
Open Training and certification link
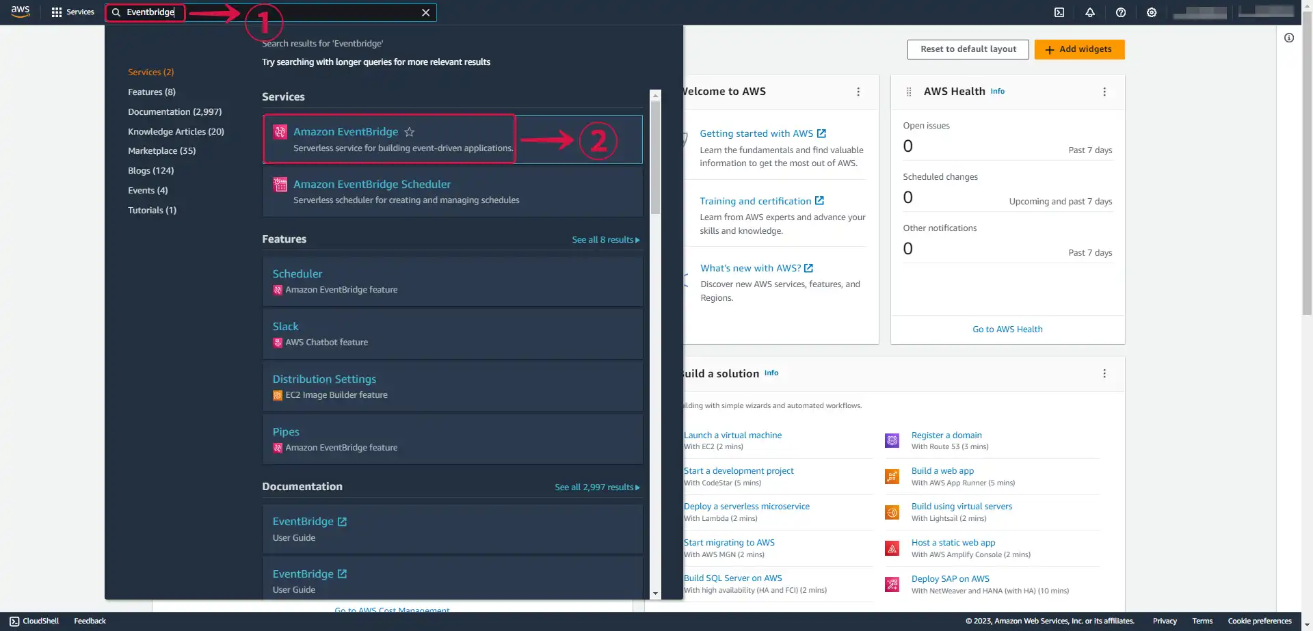tap(762, 201)
